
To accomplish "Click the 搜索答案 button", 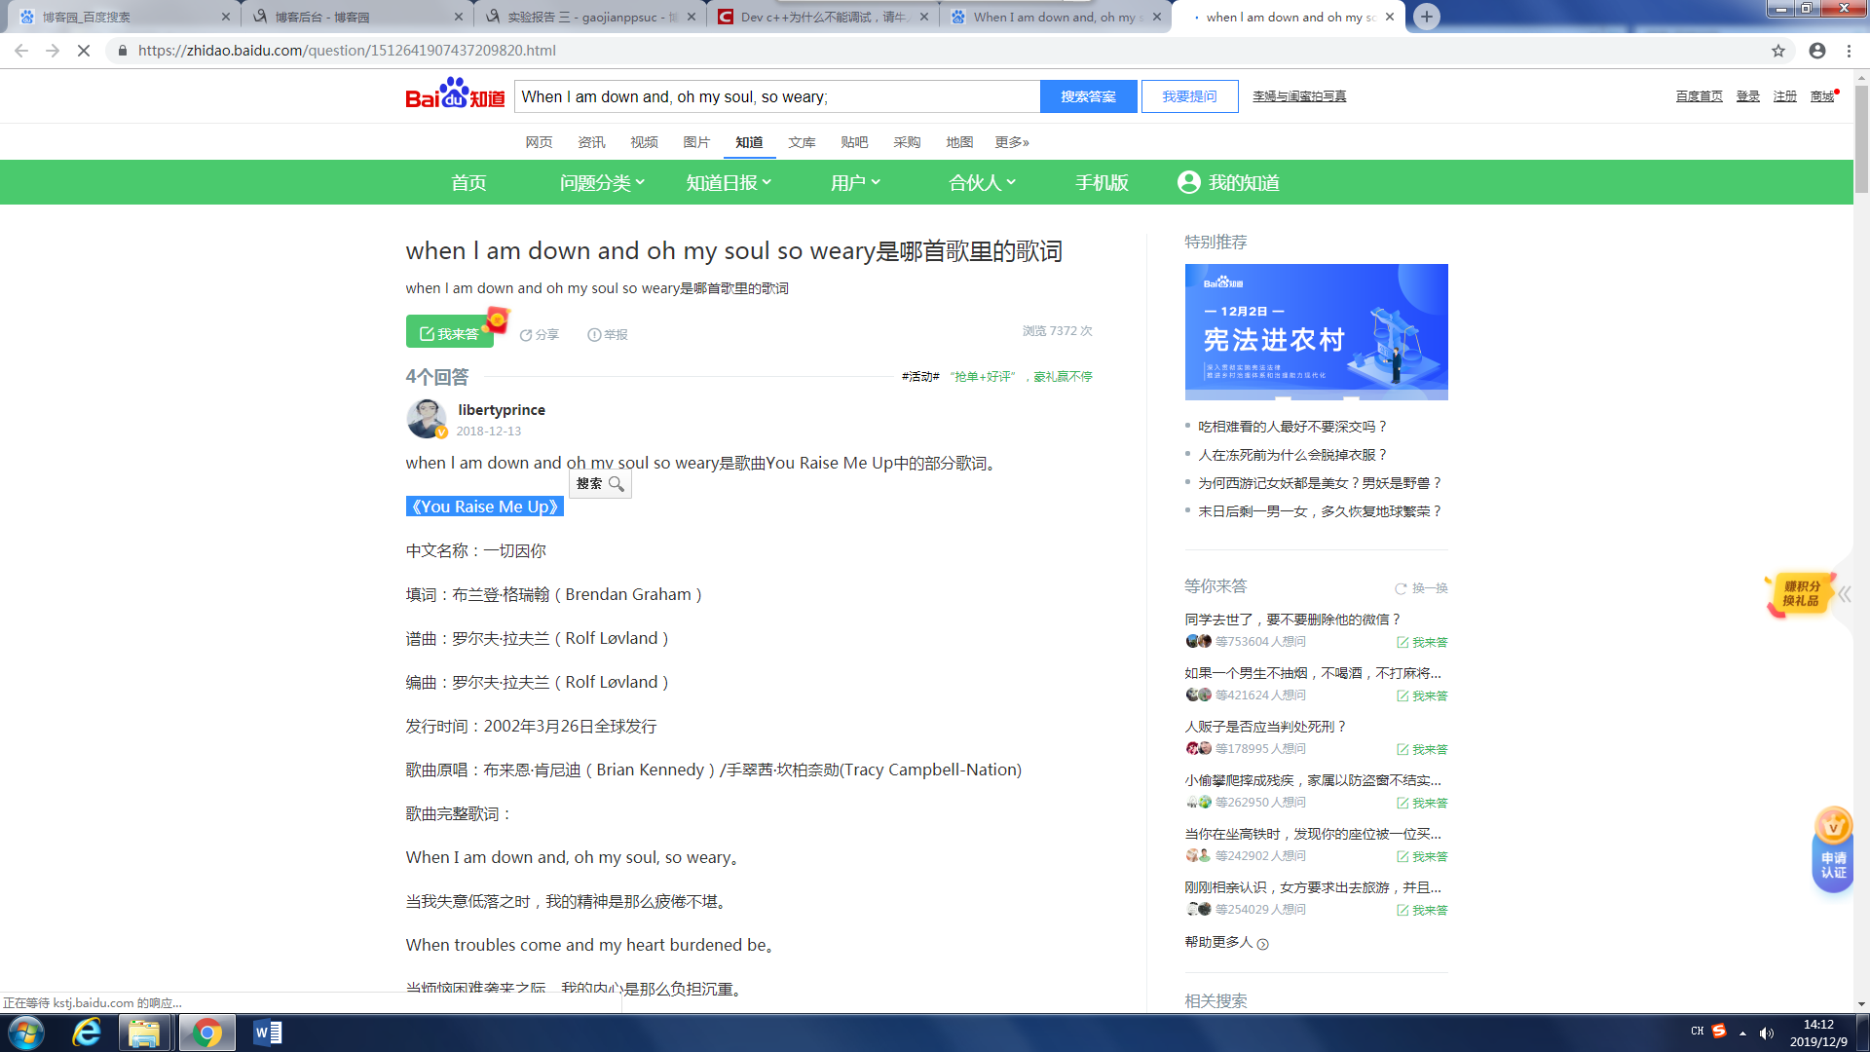I will [1088, 96].
